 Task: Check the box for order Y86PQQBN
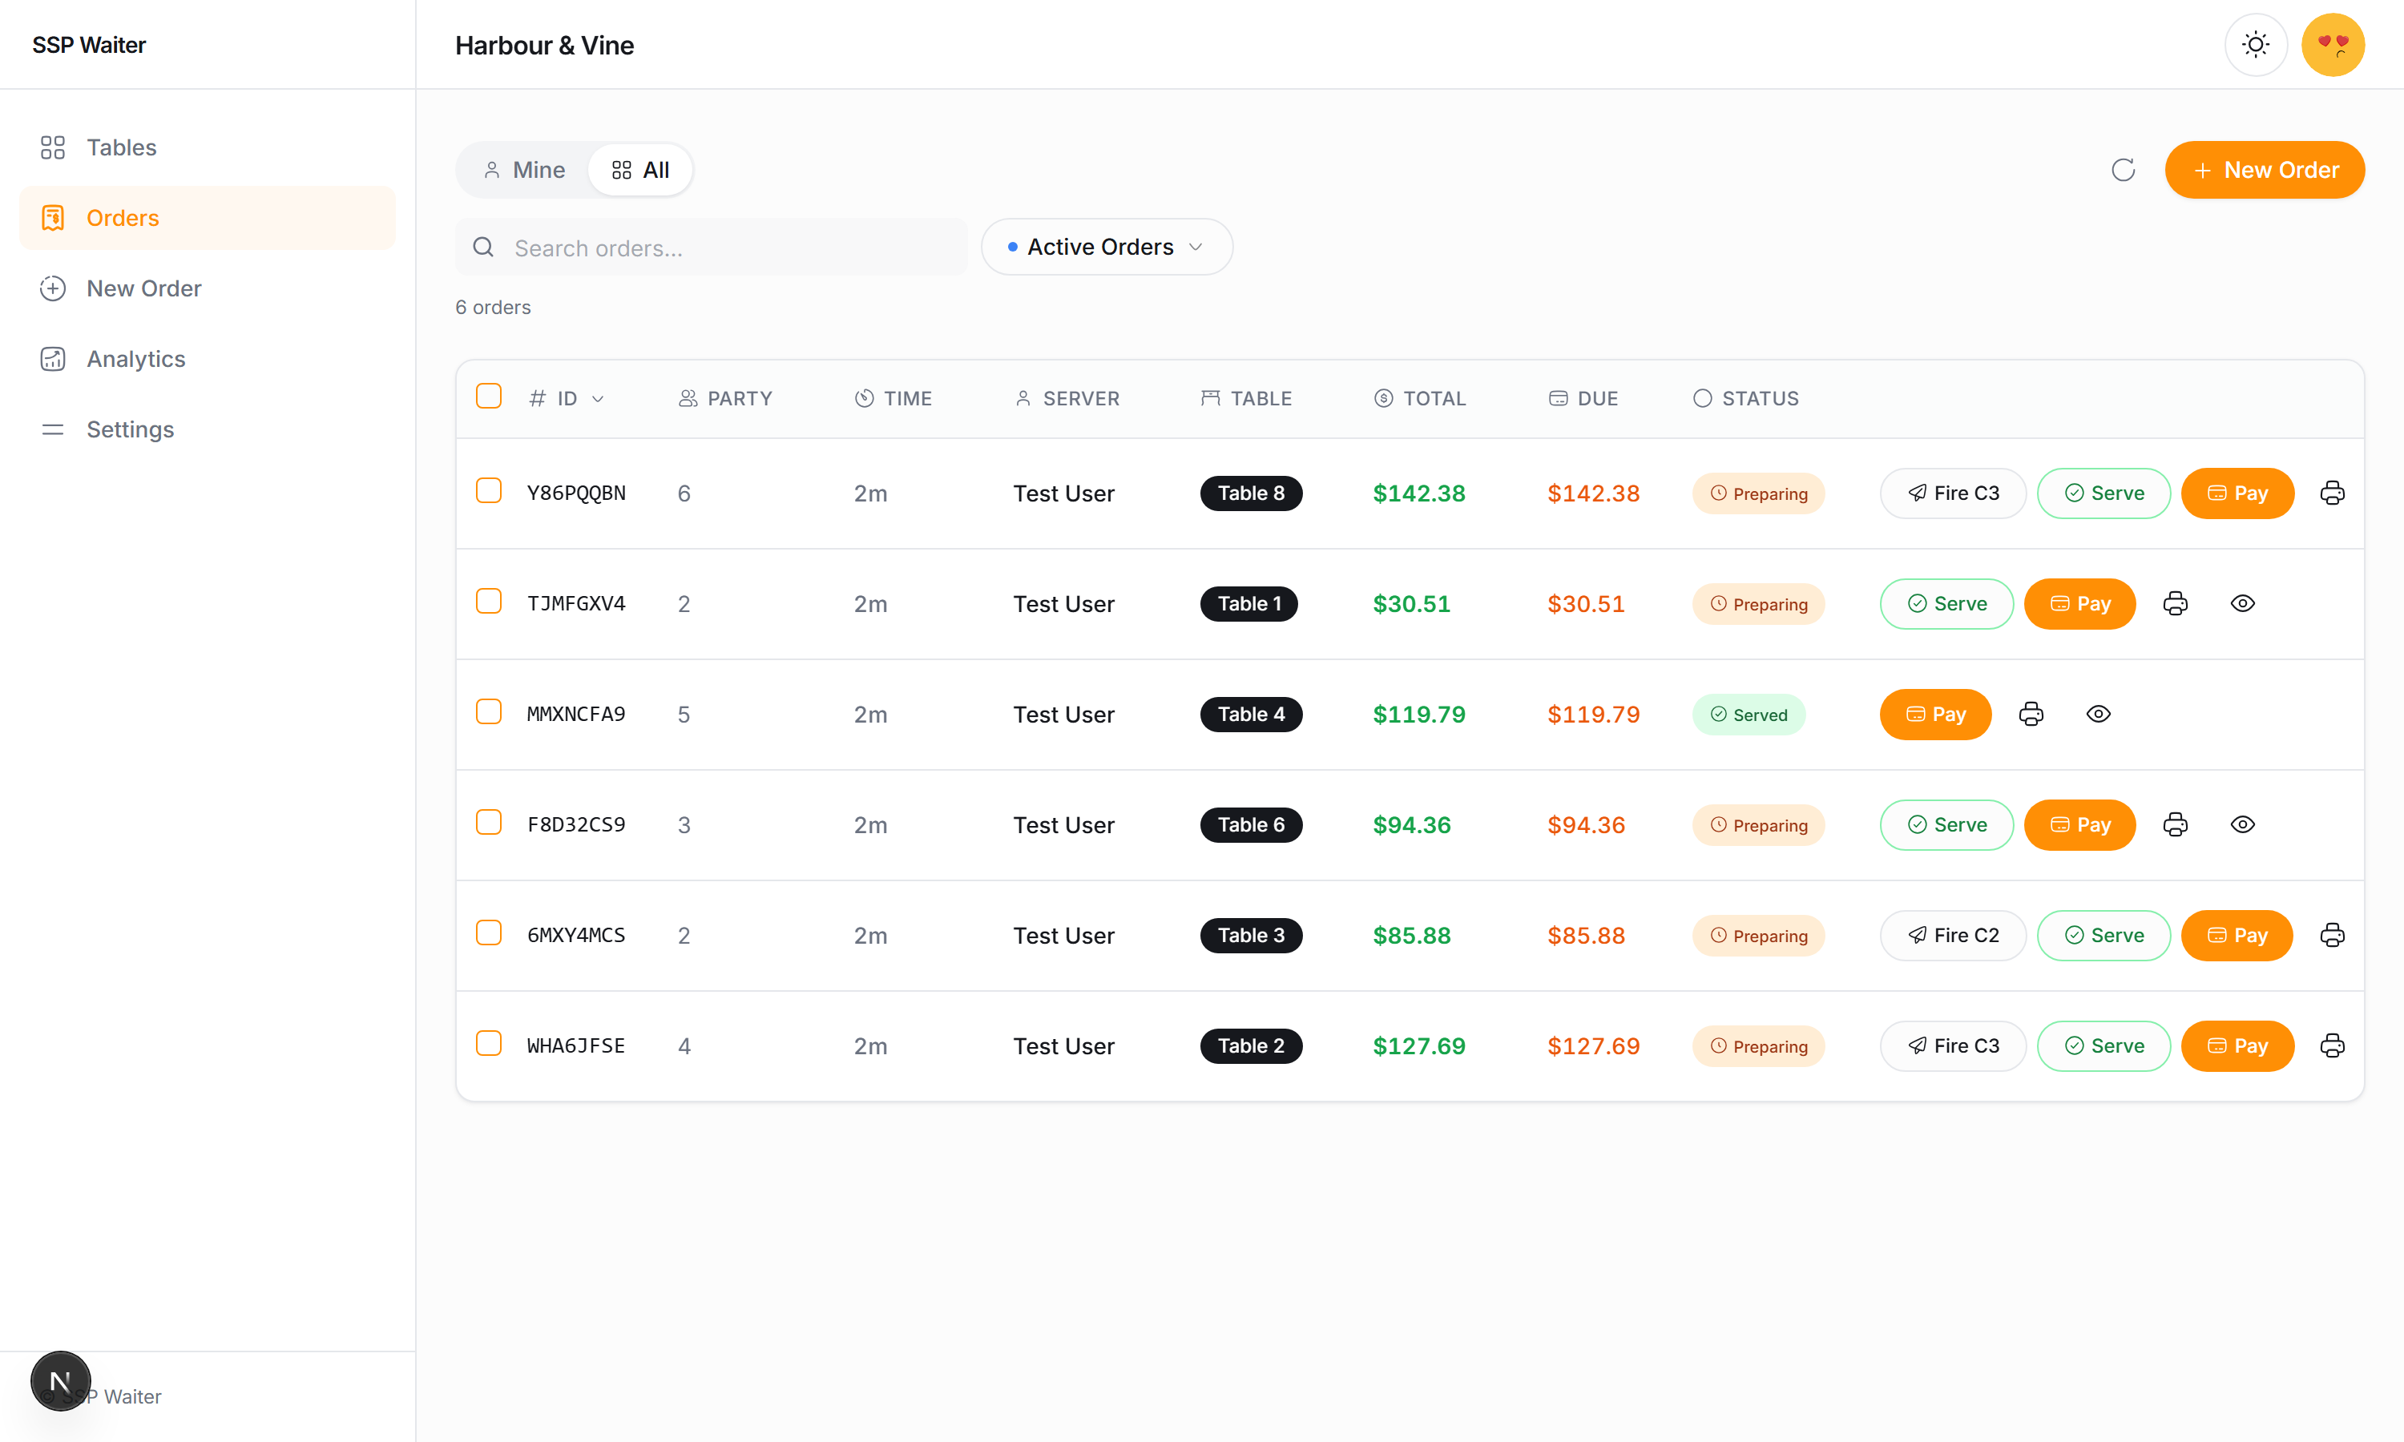(489, 491)
